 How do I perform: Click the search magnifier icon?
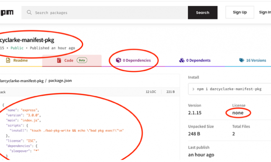tap(29, 12)
